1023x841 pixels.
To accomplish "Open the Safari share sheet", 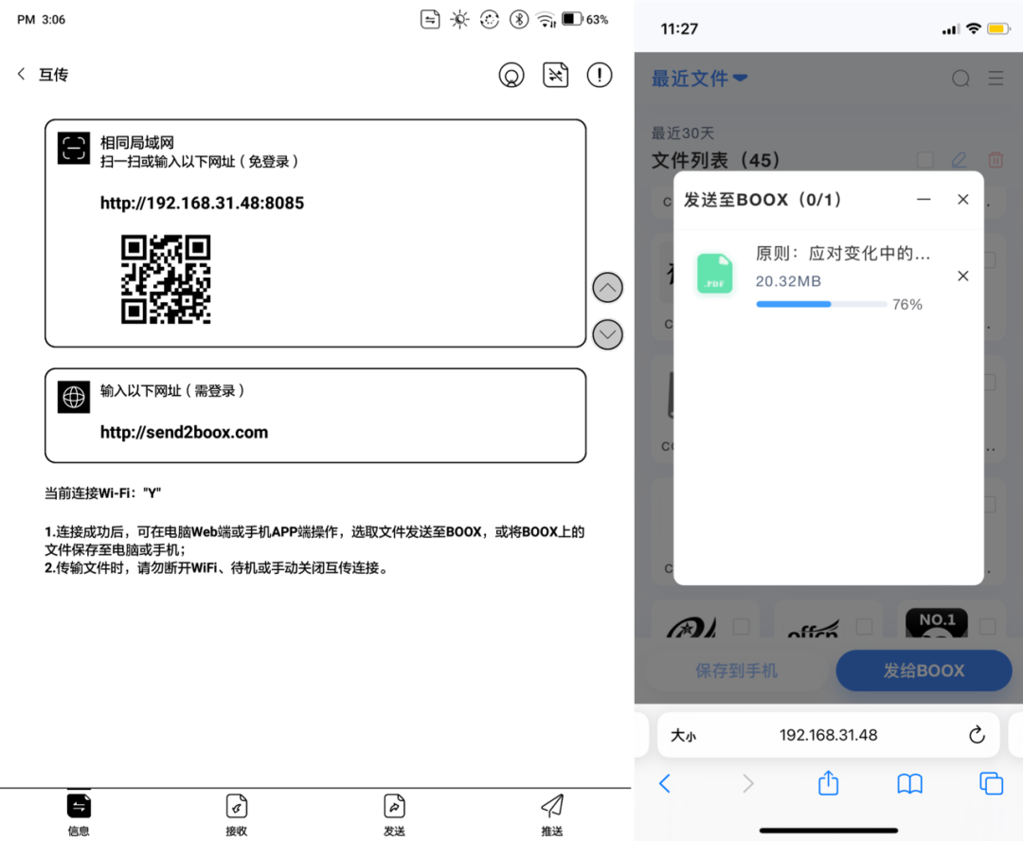I will pyautogui.click(x=829, y=782).
